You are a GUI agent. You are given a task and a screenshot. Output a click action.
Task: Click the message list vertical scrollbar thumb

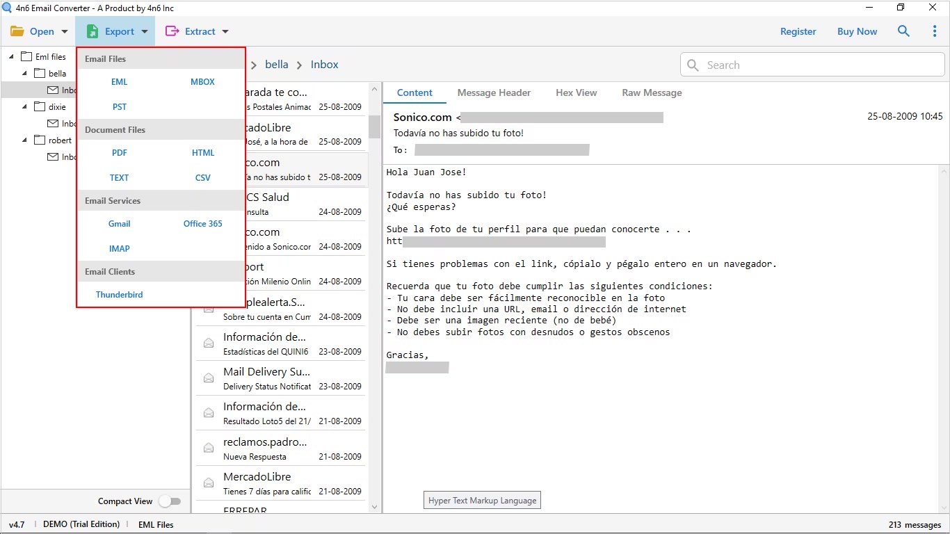(x=374, y=127)
